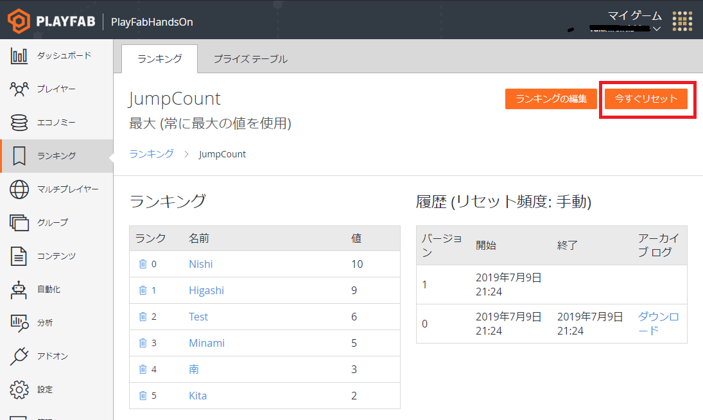
Task: Click trash icon beside Kita's entry
Action: pos(143,396)
